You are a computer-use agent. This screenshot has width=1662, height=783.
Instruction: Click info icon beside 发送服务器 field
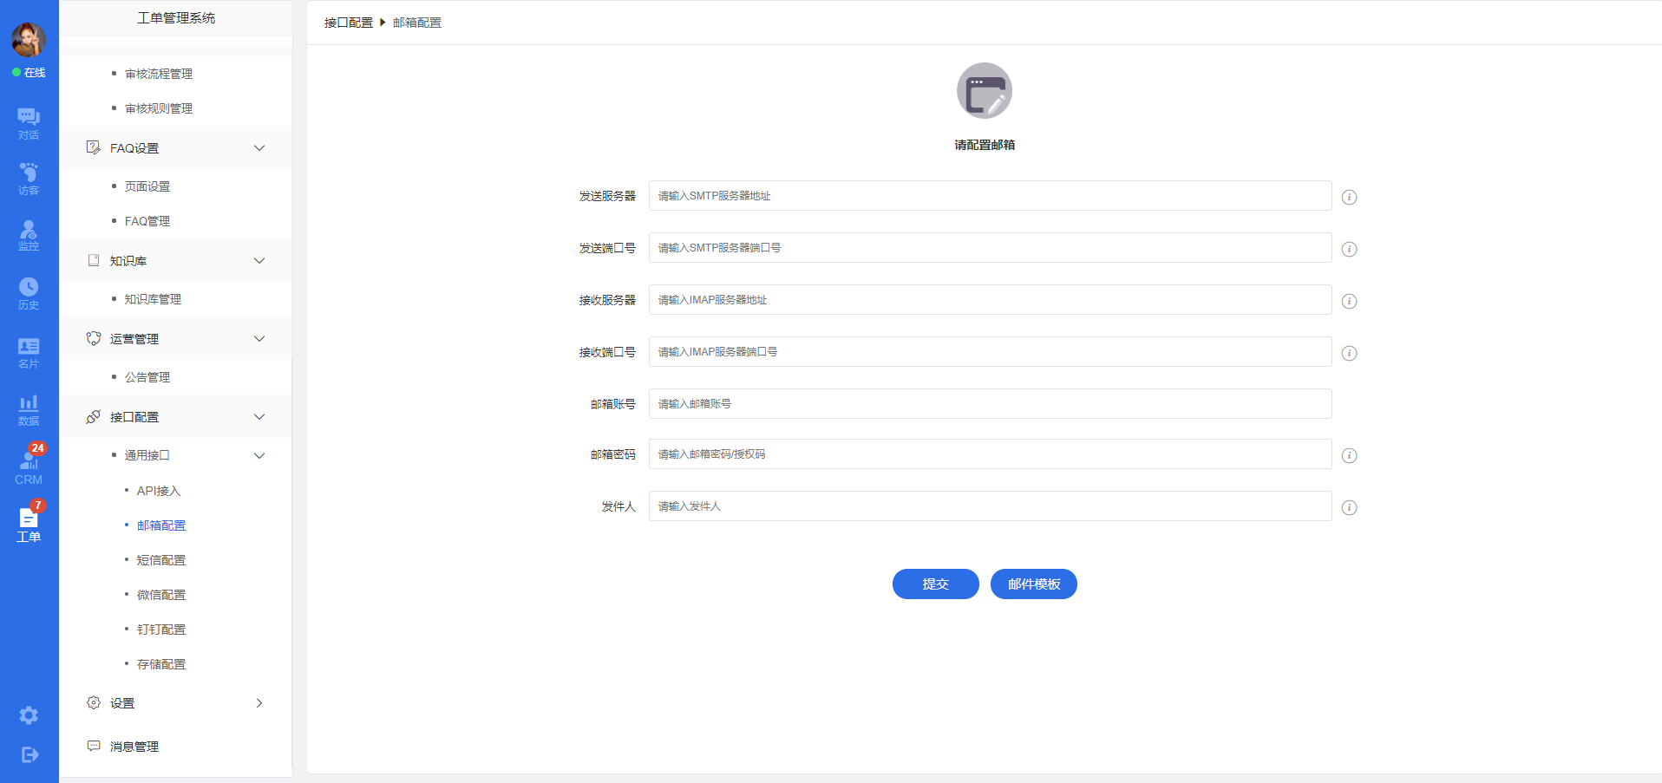pyautogui.click(x=1349, y=197)
